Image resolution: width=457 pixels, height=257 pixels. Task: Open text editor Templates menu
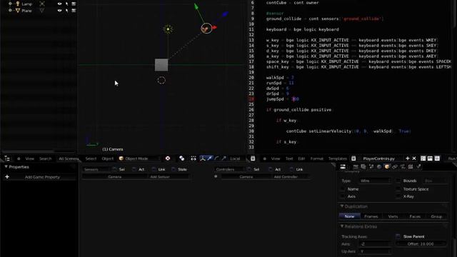click(x=338, y=158)
